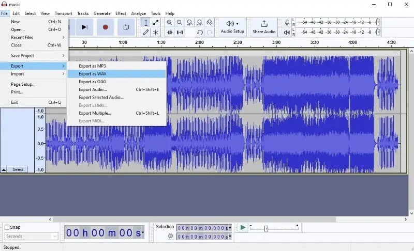The image size is (414, 251).
Task: Start recording with the red Record button
Action: pyautogui.click(x=106, y=27)
